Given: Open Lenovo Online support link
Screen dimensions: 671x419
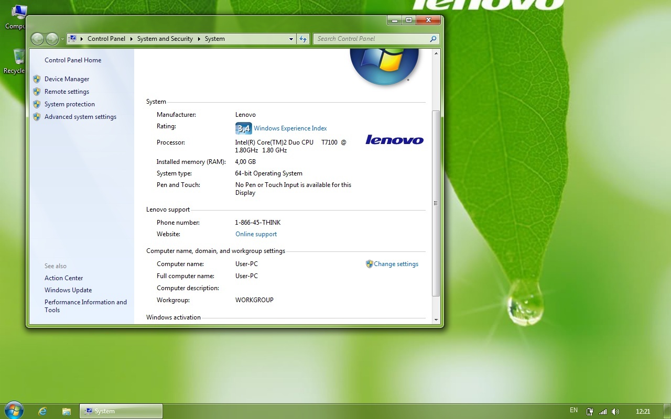Looking at the screenshot, I should click(256, 234).
